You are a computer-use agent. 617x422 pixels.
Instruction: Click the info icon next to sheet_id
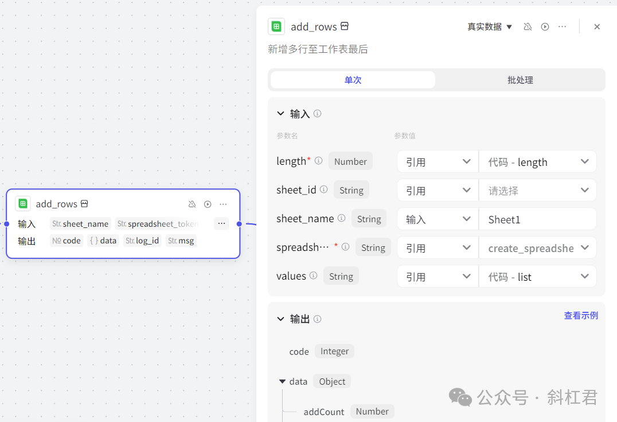tap(324, 189)
